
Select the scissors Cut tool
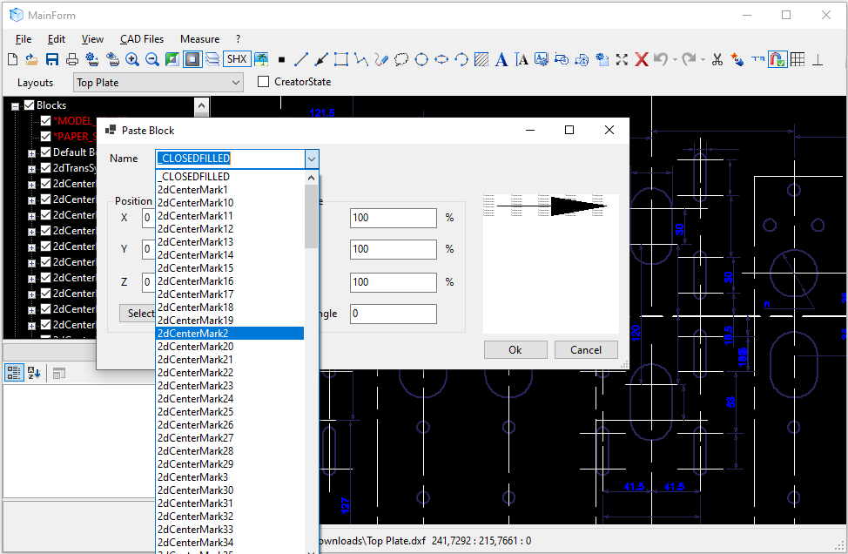717,59
